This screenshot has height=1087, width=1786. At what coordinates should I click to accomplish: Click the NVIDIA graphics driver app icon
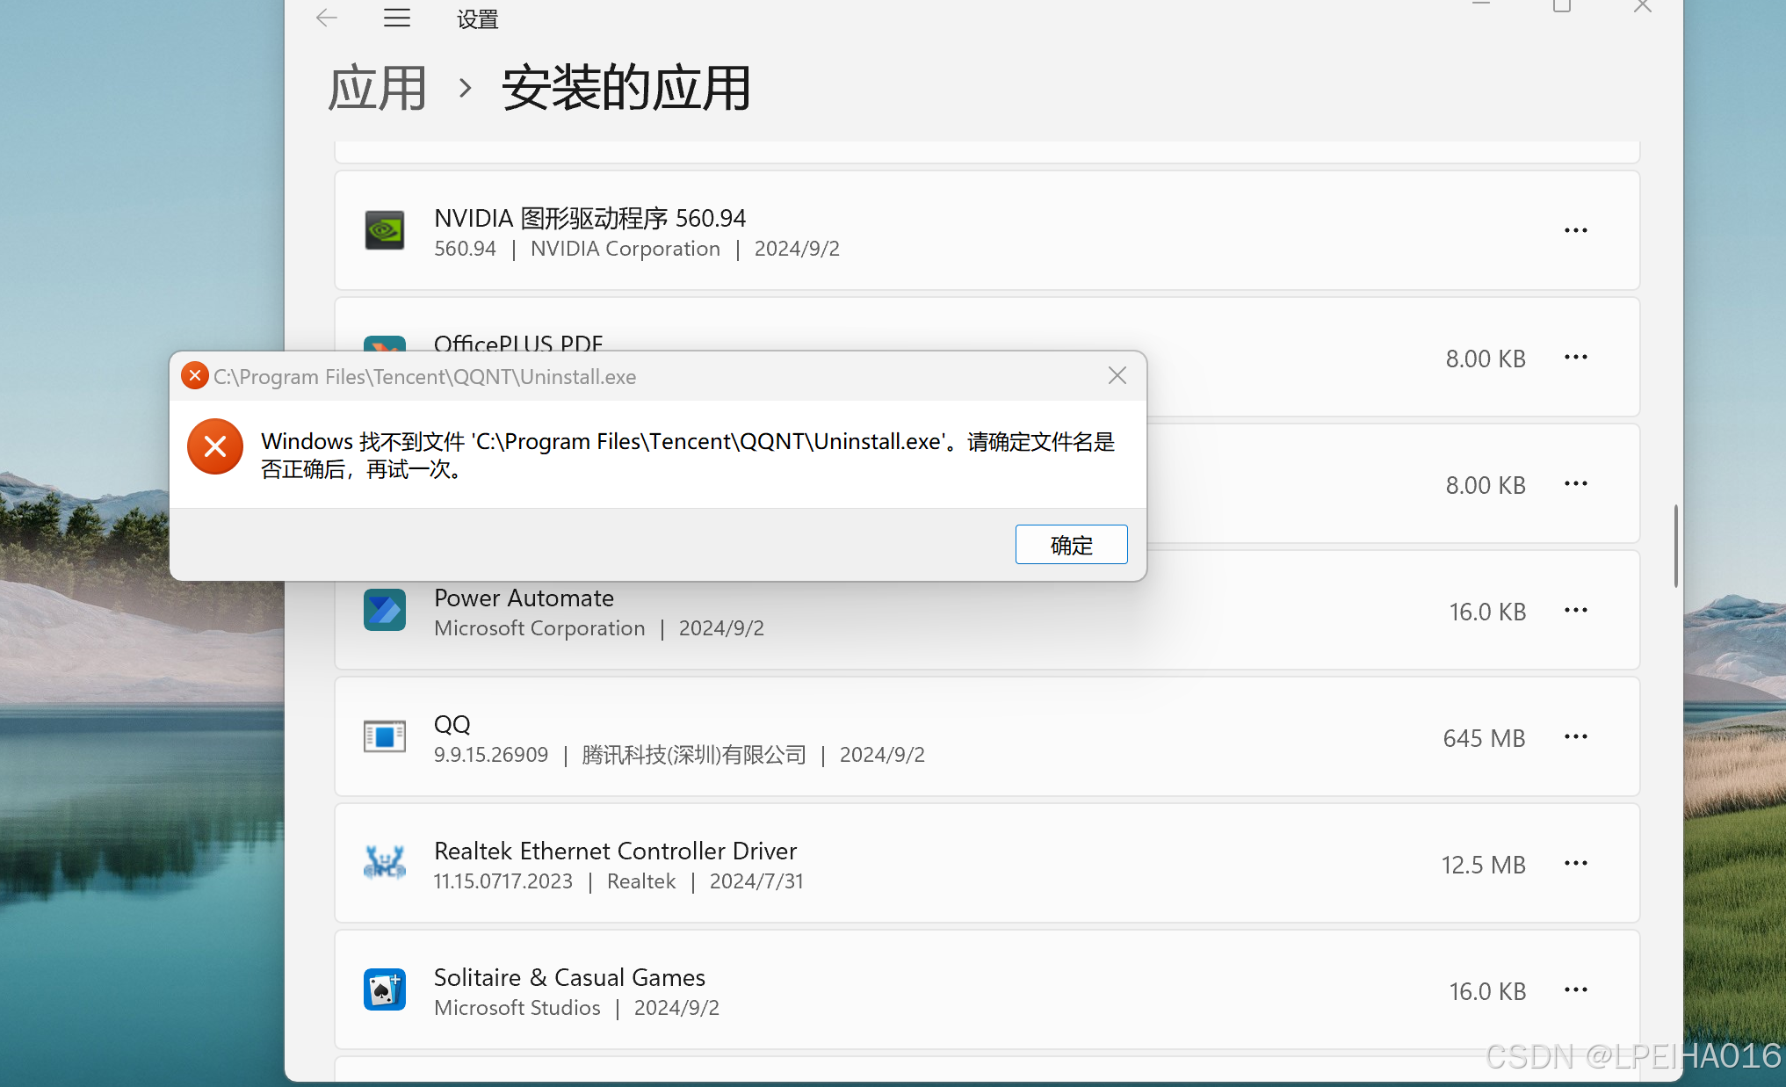[x=385, y=230]
